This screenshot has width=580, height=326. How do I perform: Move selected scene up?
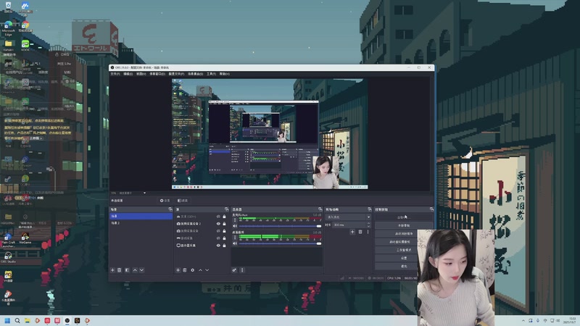click(135, 270)
